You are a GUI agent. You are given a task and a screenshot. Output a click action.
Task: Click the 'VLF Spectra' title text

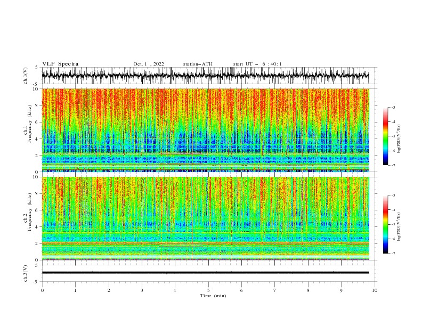coord(60,64)
